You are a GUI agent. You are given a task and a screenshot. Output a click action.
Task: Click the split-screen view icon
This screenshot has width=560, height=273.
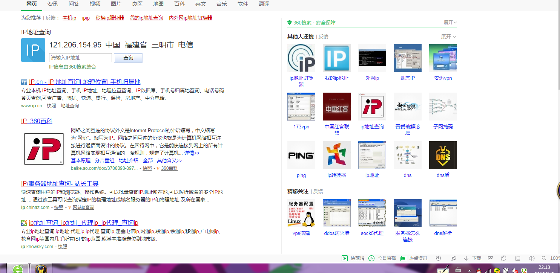tap(517, 258)
